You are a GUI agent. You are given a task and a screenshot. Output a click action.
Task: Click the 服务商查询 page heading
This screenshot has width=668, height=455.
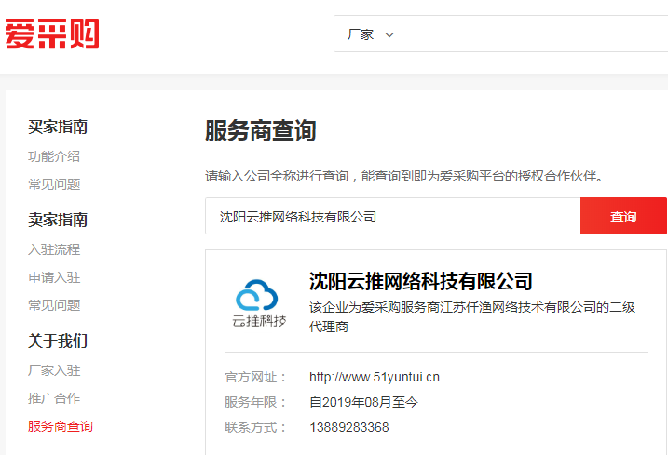(261, 130)
